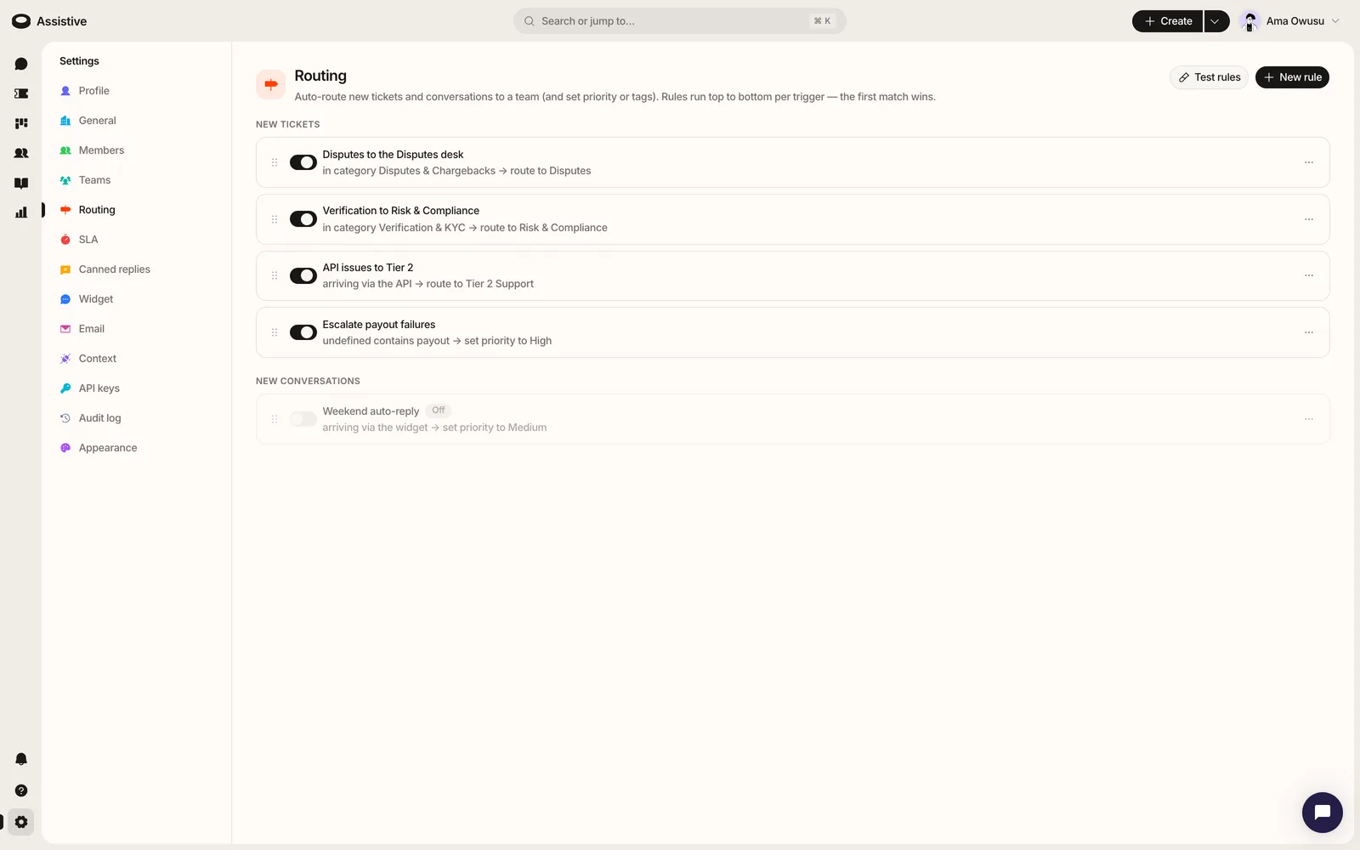Click the Test rules button
The height and width of the screenshot is (850, 1360).
[1209, 77]
